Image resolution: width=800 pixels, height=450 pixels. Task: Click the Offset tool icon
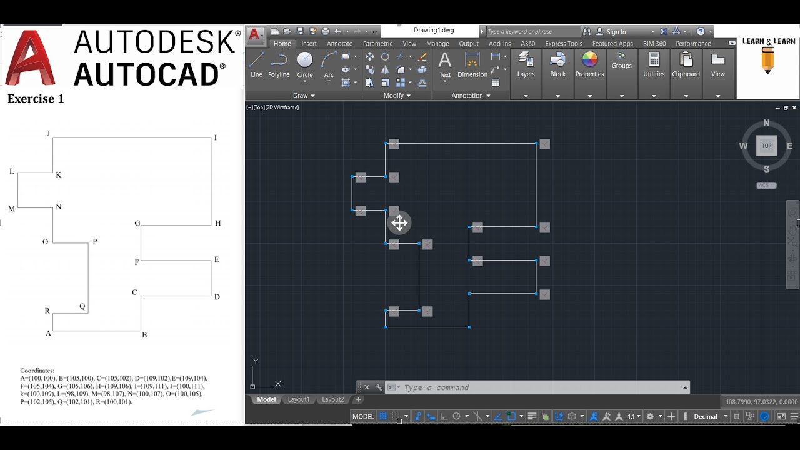click(x=422, y=82)
